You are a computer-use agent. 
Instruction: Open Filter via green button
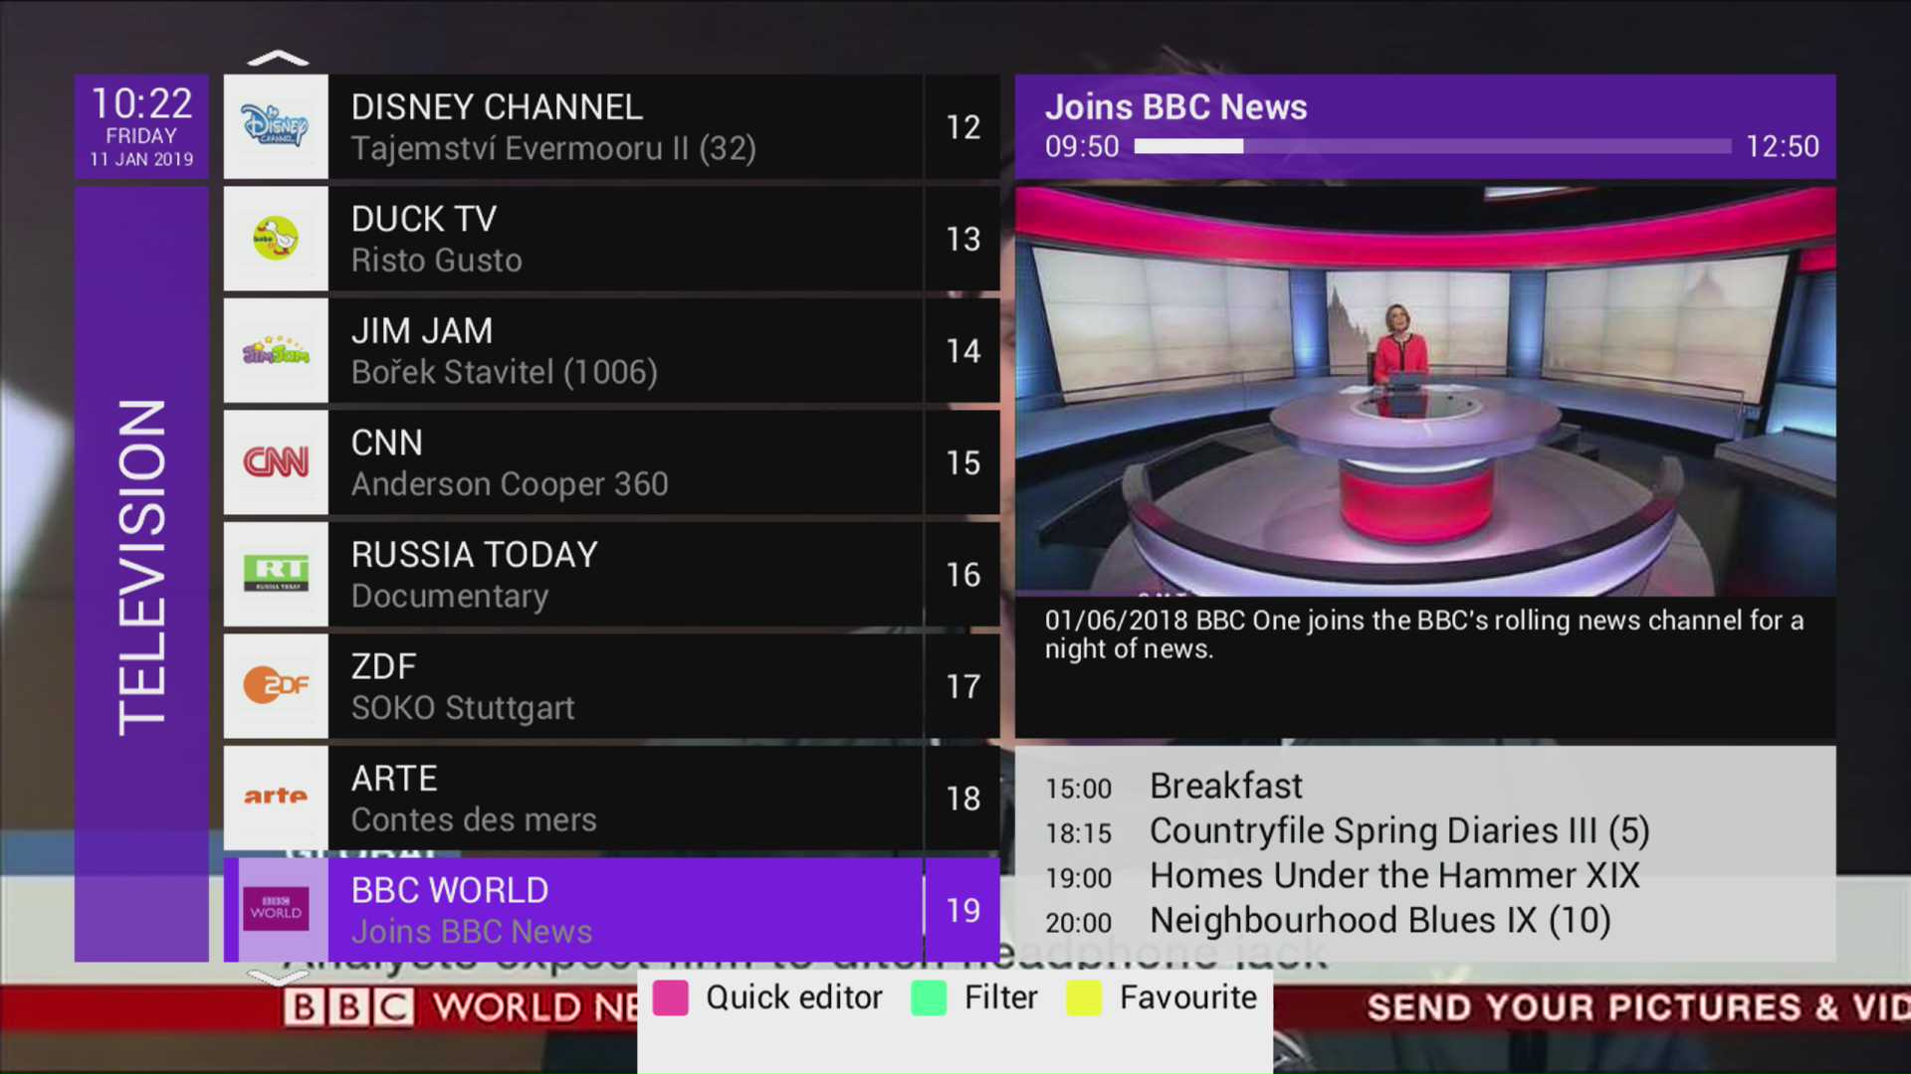pos(929,997)
